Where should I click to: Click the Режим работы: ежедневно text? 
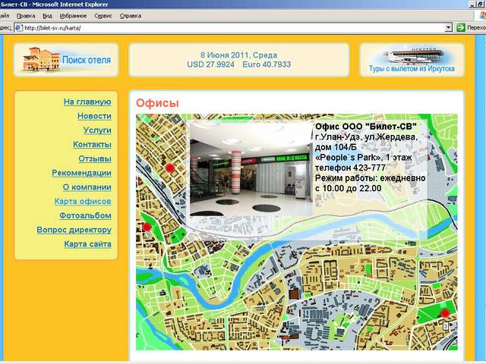pos(370,178)
